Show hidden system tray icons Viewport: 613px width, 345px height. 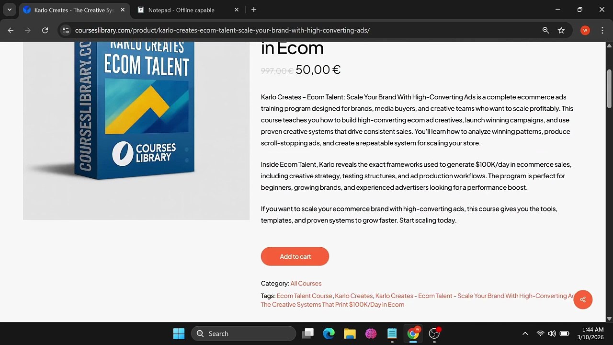coord(525,333)
